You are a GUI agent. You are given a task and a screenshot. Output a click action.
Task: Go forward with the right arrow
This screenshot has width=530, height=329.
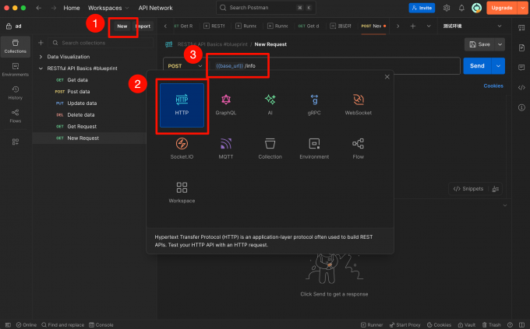pos(54,8)
